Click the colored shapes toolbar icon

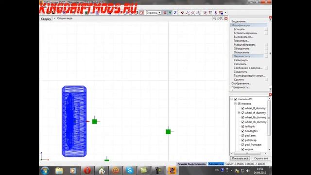tap(221, 13)
